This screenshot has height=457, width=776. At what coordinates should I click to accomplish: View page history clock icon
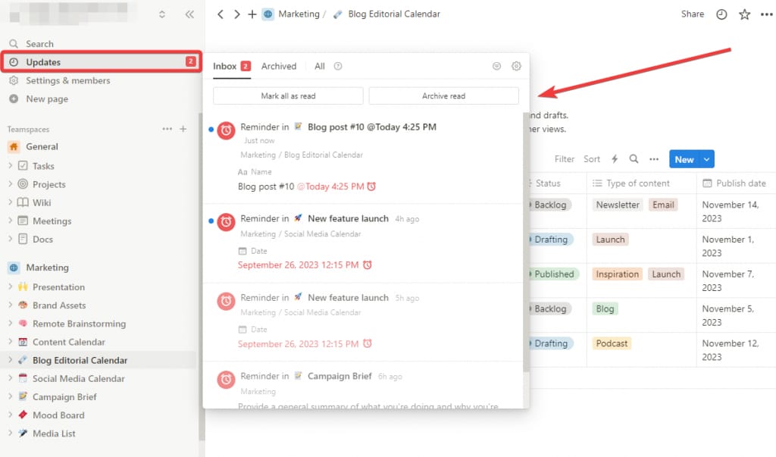[721, 14]
